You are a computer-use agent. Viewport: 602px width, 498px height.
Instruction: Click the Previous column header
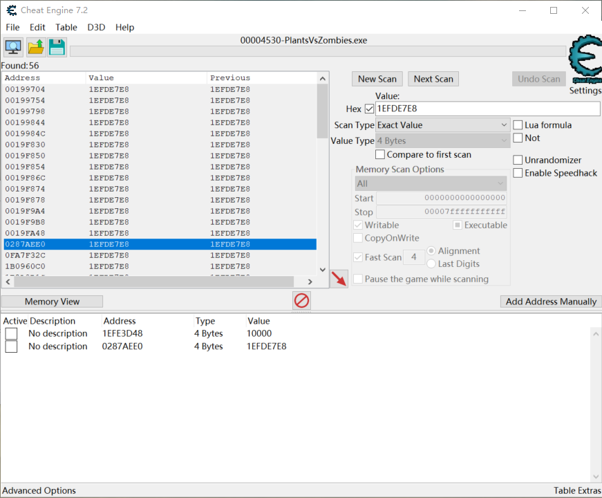pos(262,77)
